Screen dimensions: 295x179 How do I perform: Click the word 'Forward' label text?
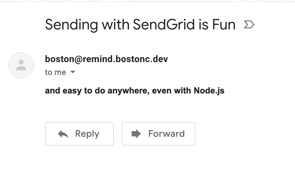pos(166,133)
